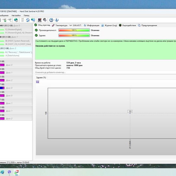Image resolution: width=176 pixels, height=176 pixels.
Task: Select the 931,5 GB Диск: 1 entry
Action: [x=16, y=37]
